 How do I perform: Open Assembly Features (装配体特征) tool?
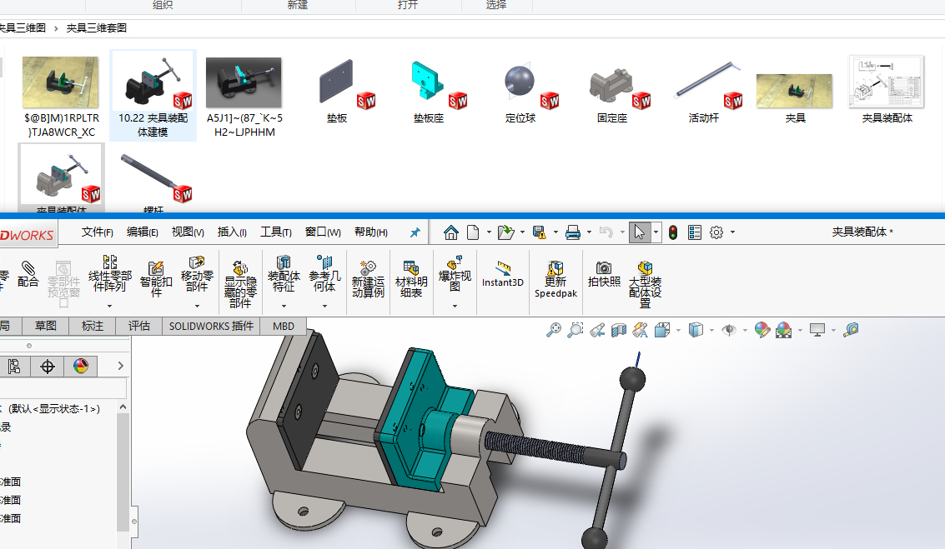click(x=284, y=275)
